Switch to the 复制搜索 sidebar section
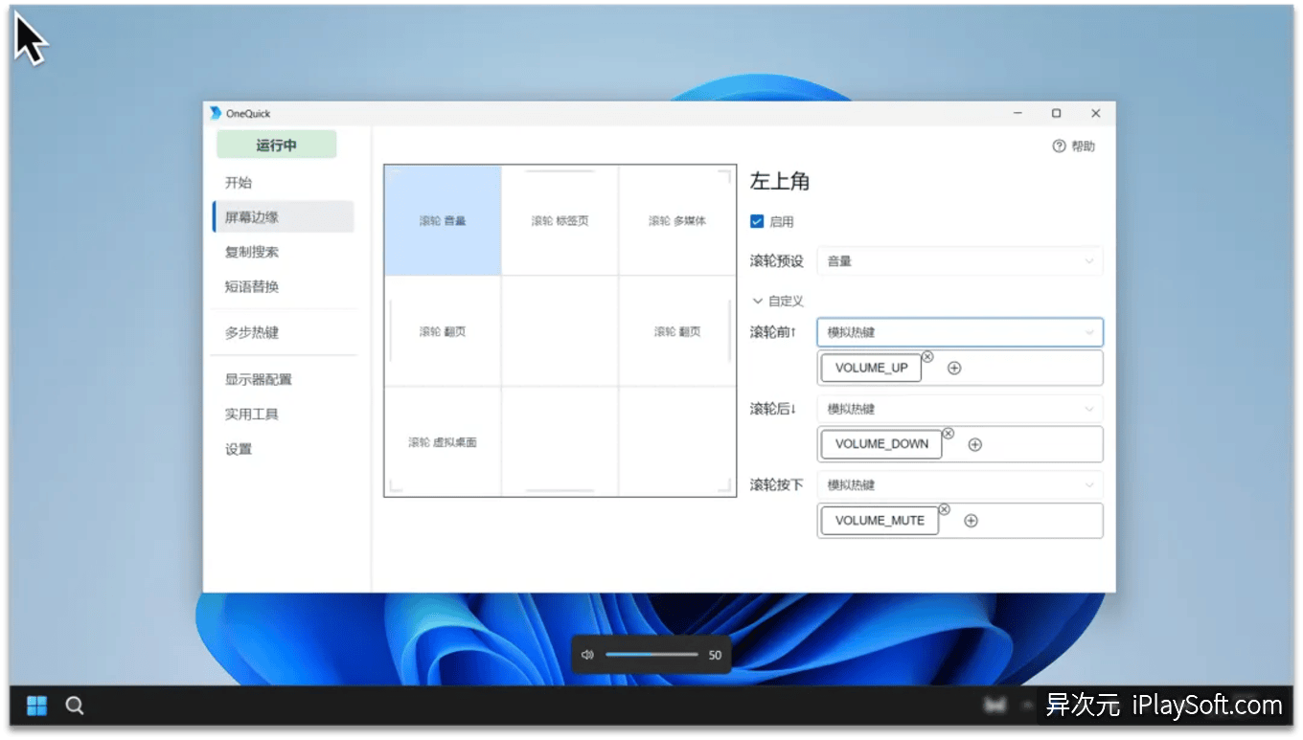Screen dimensions: 1303x740 [251, 252]
